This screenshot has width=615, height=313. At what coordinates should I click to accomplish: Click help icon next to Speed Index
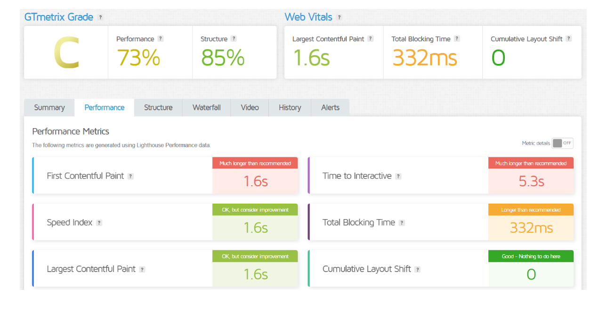(99, 223)
